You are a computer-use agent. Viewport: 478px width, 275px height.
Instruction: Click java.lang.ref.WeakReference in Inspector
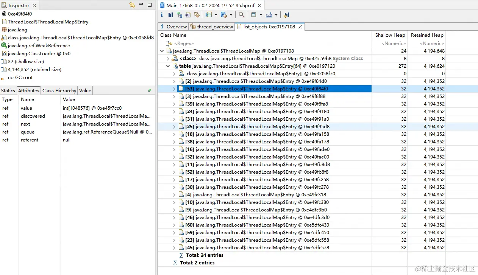(x=39, y=45)
